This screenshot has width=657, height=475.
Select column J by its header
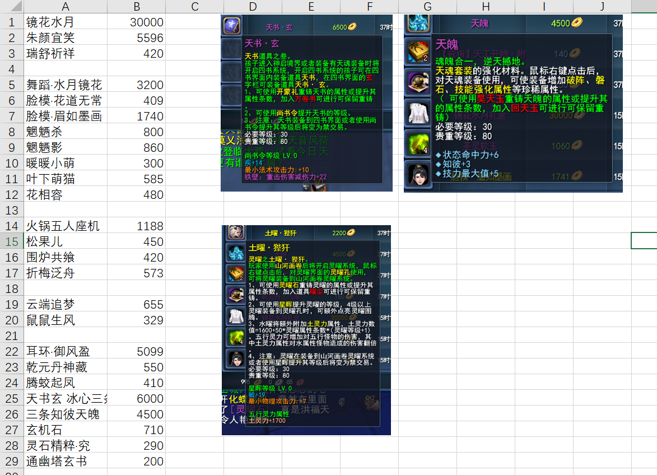[603, 6]
